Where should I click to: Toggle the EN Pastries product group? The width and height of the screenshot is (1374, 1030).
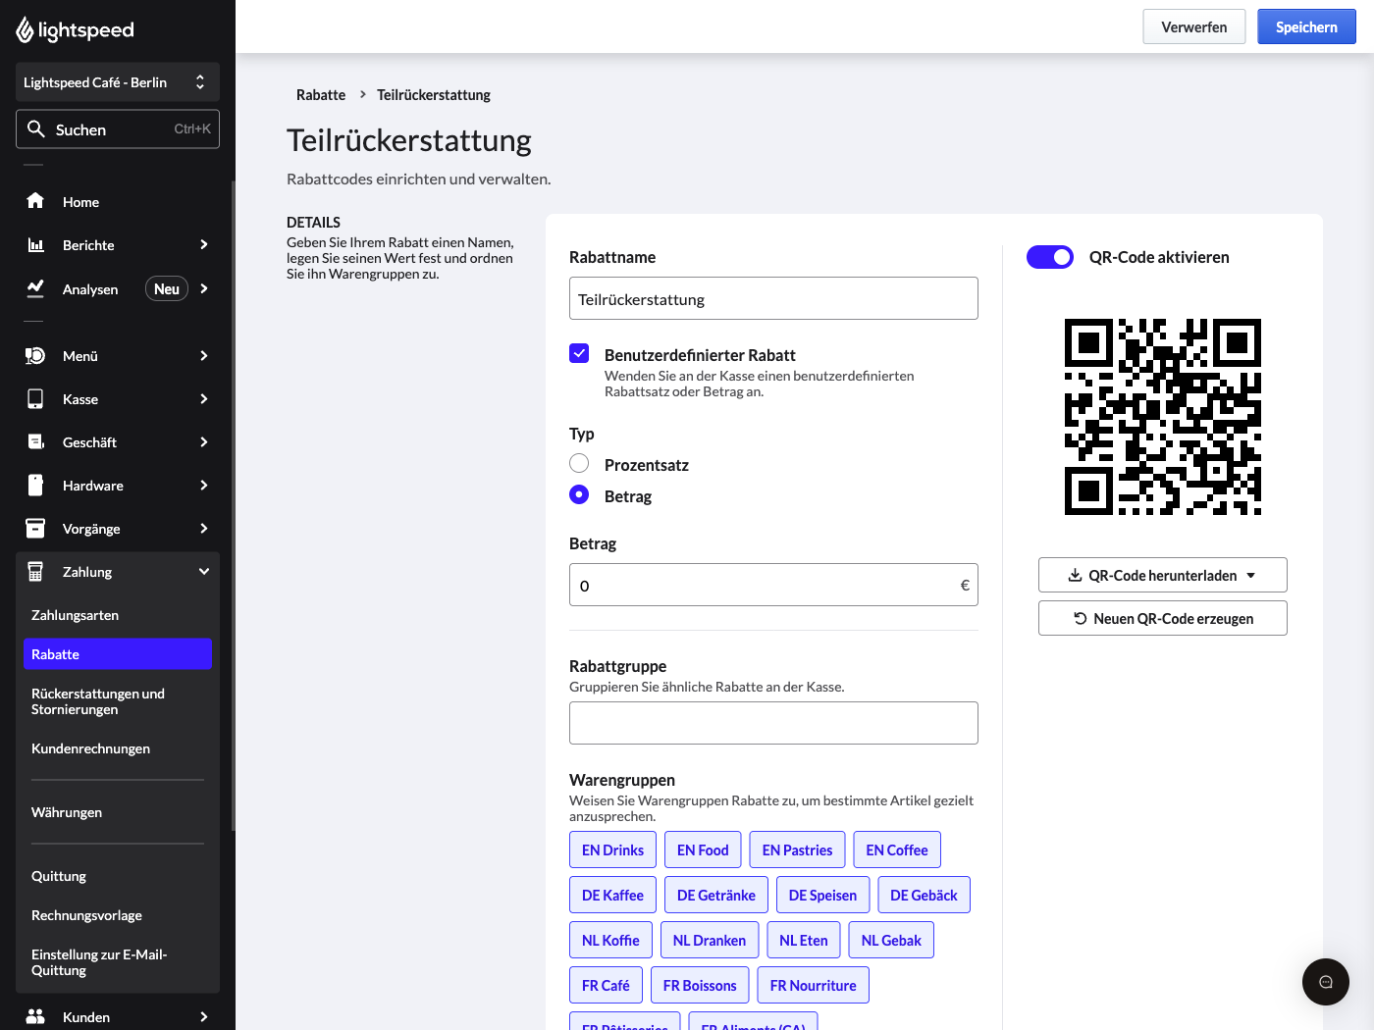pyautogui.click(x=797, y=850)
